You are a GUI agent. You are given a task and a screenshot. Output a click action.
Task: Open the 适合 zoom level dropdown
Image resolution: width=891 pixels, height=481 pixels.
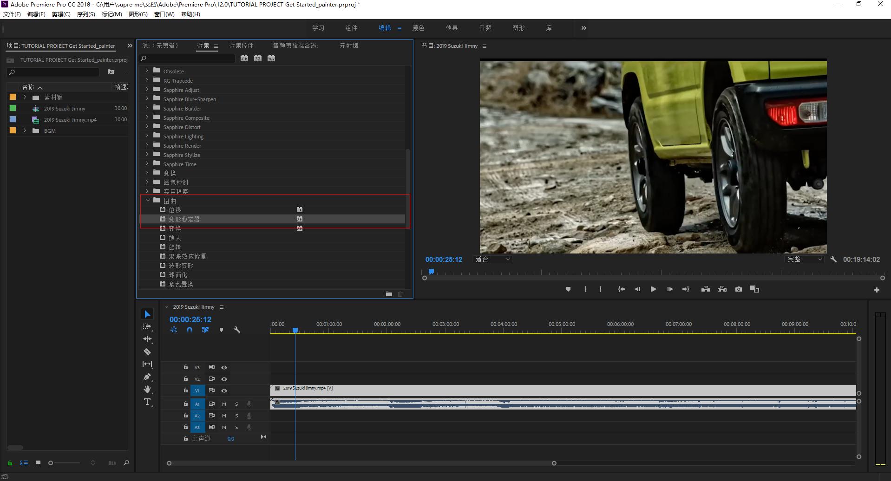pos(492,260)
